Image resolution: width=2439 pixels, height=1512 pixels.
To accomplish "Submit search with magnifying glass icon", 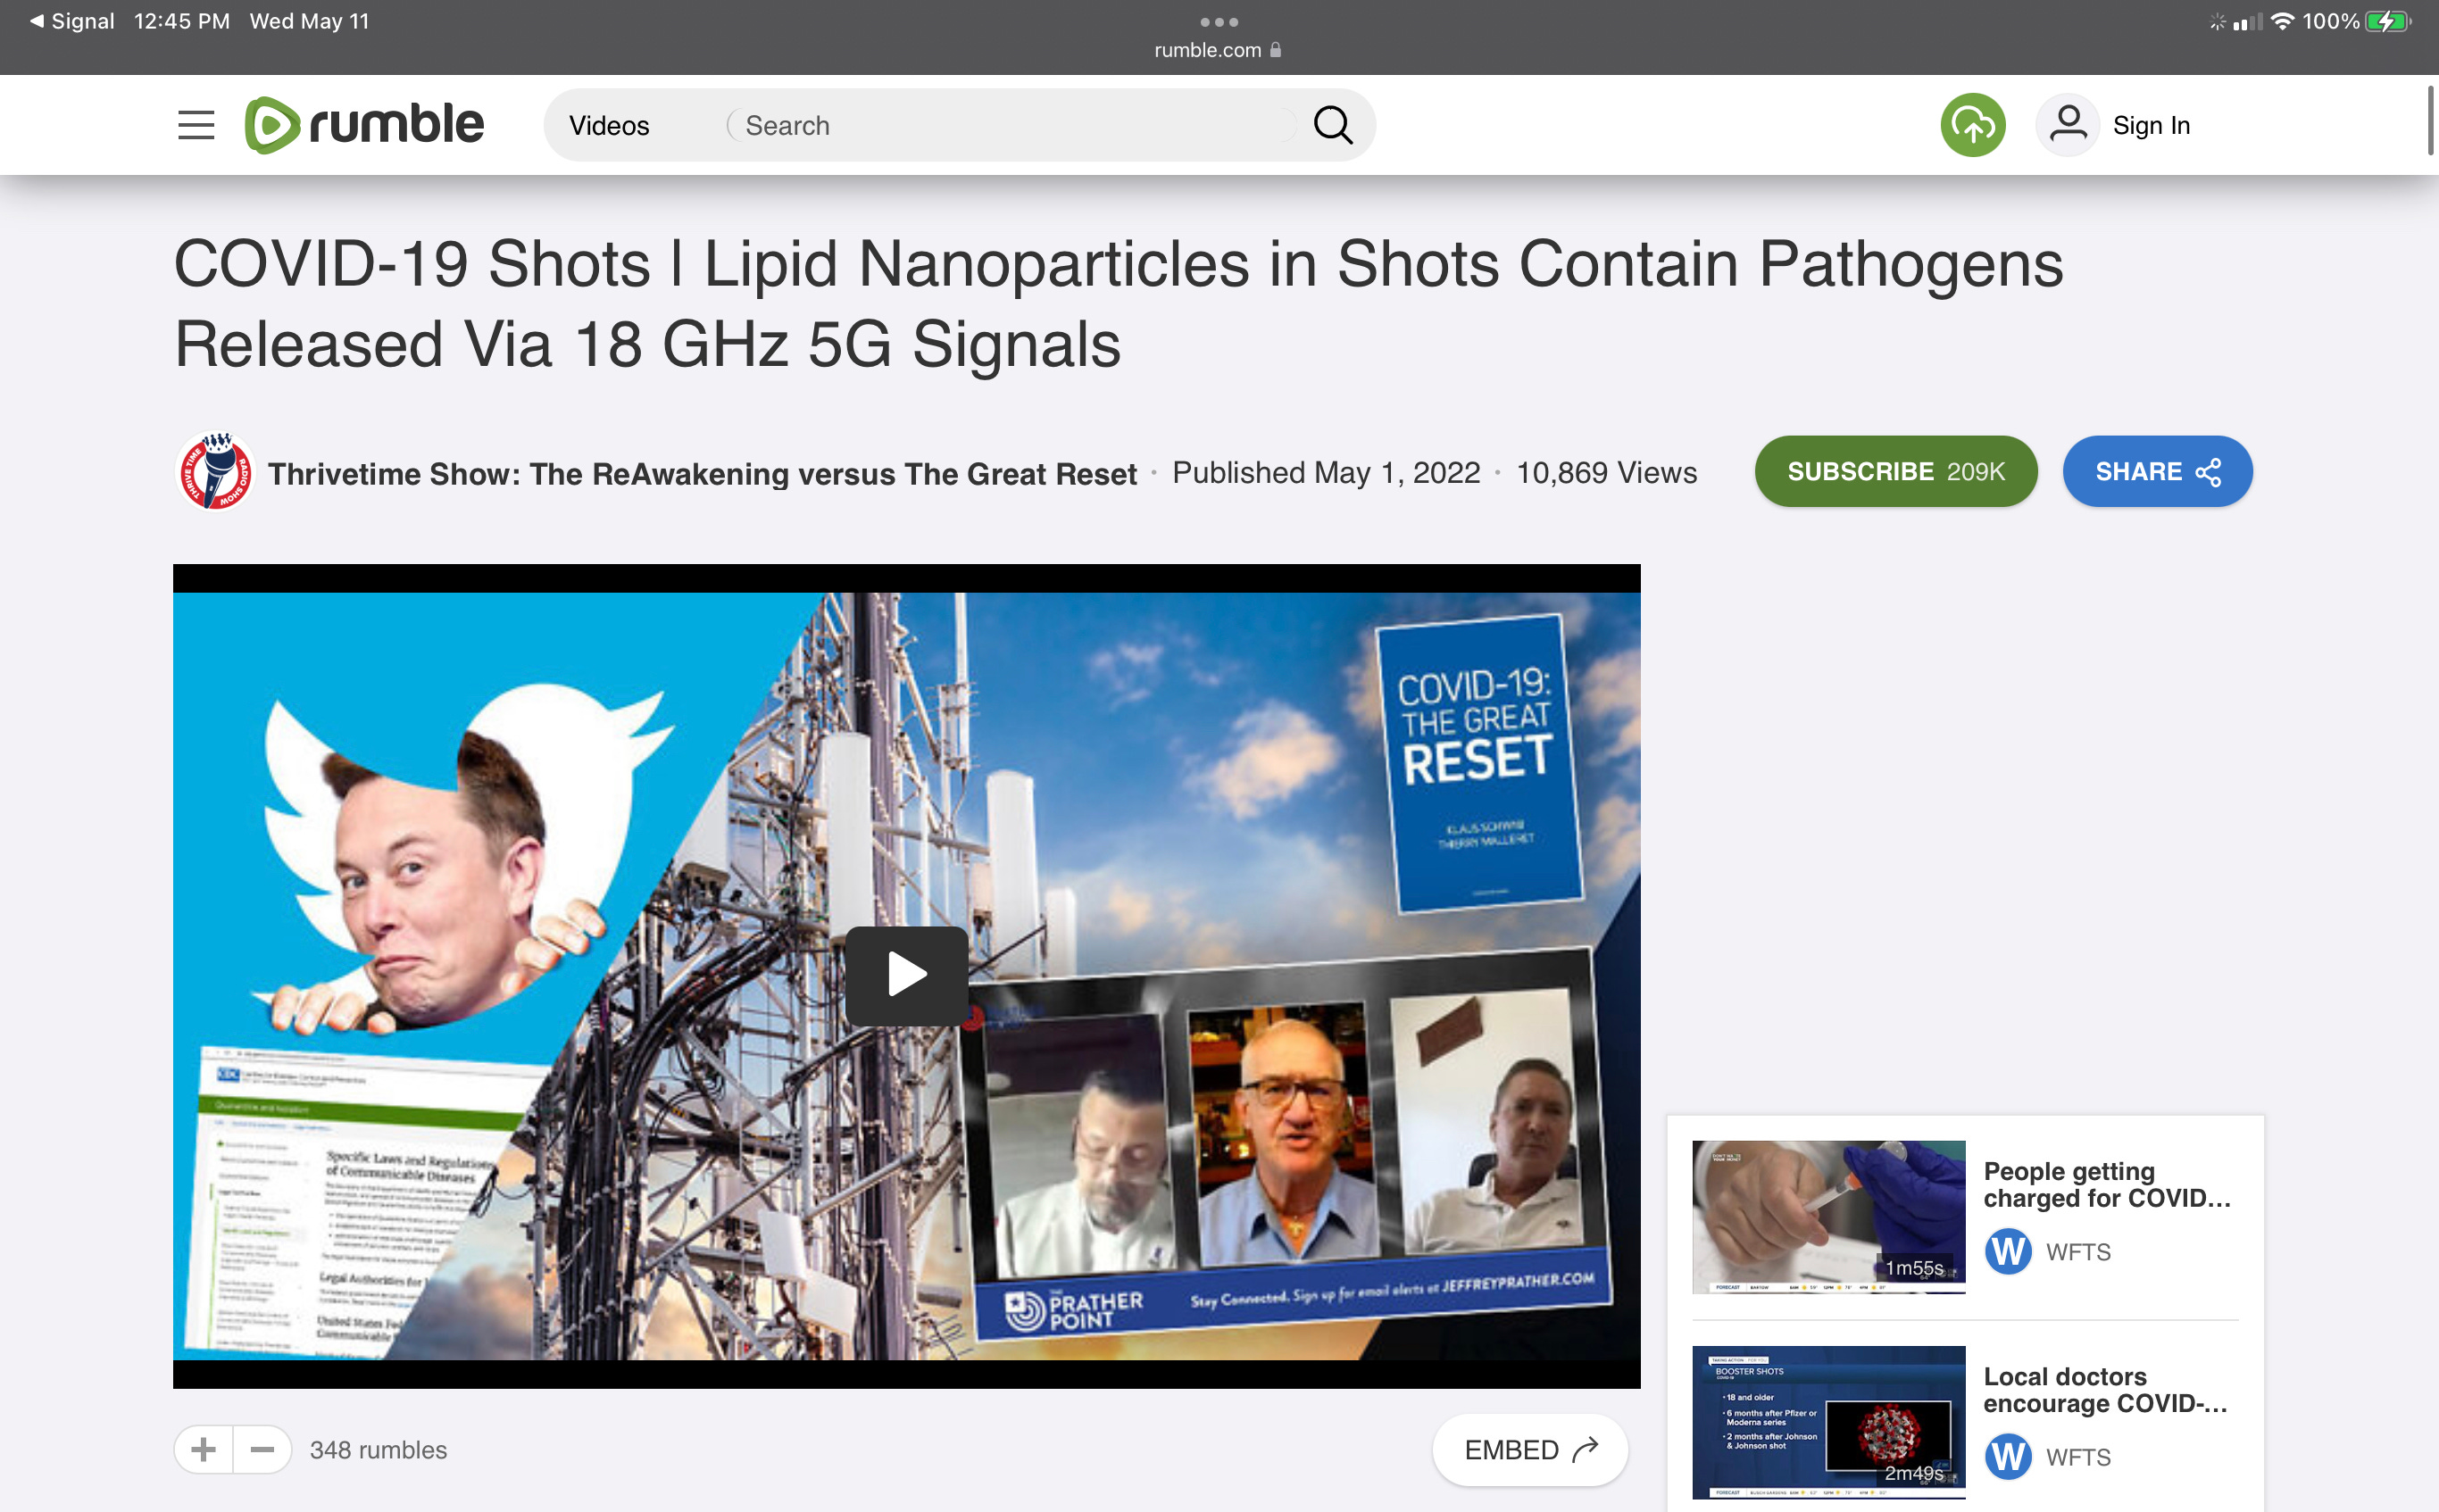I will point(1333,126).
